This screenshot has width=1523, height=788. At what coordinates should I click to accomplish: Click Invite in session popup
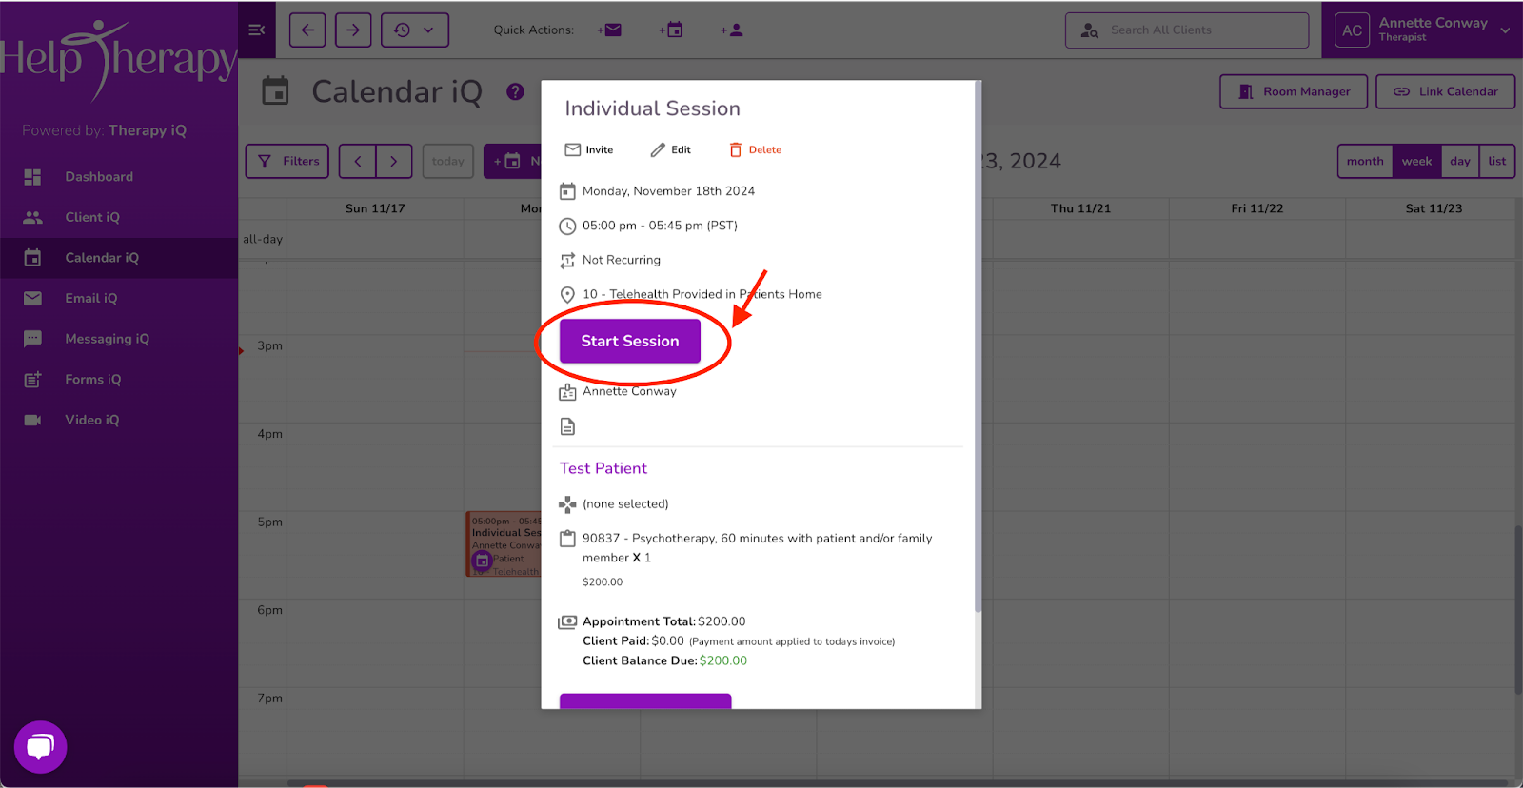click(x=589, y=149)
